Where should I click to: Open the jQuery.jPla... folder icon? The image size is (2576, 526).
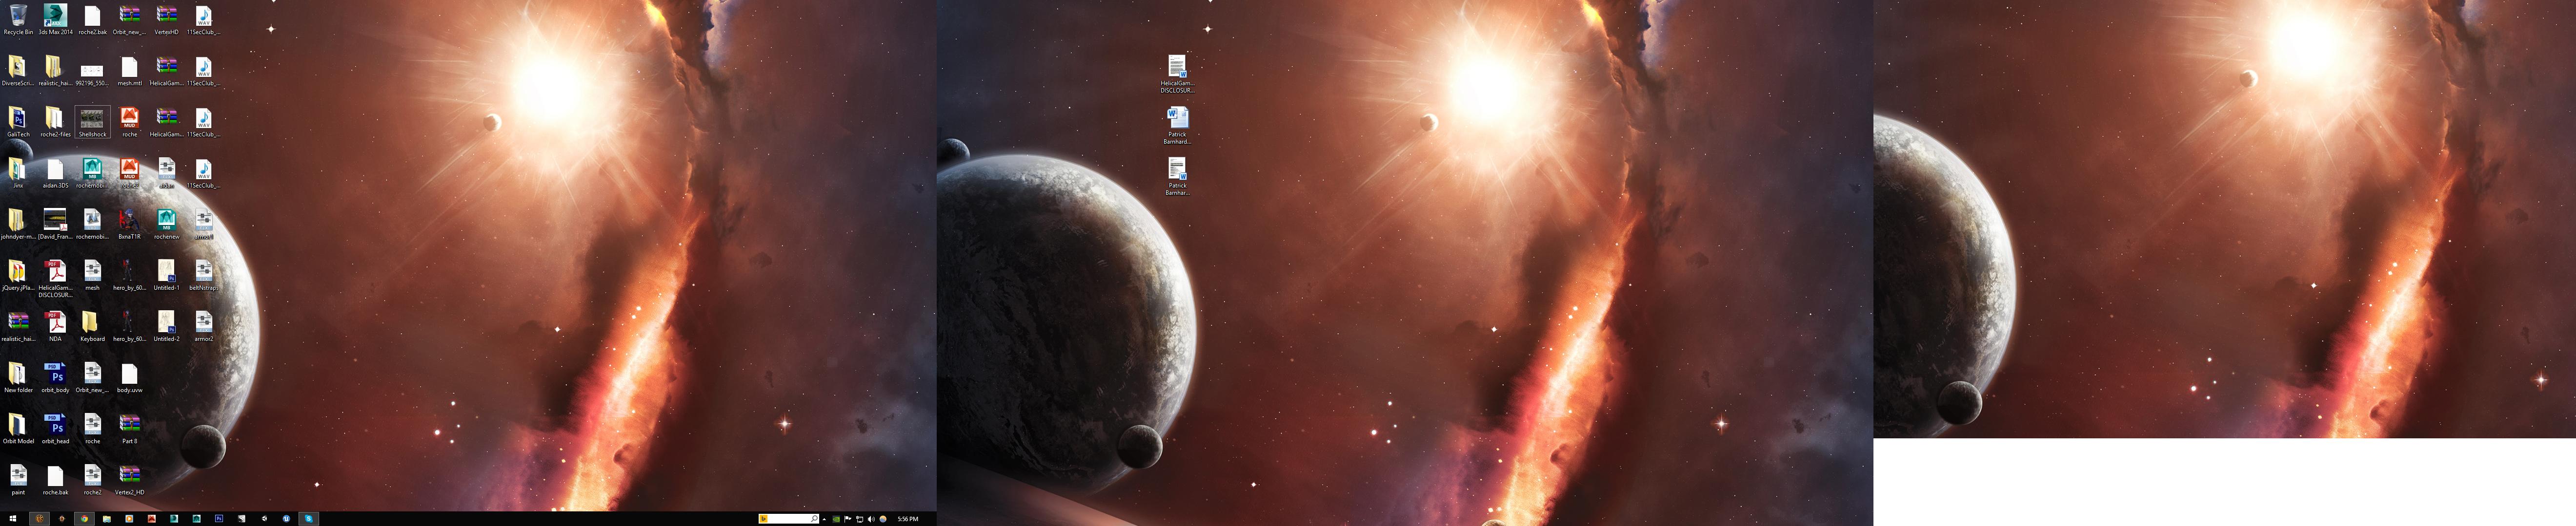(18, 275)
